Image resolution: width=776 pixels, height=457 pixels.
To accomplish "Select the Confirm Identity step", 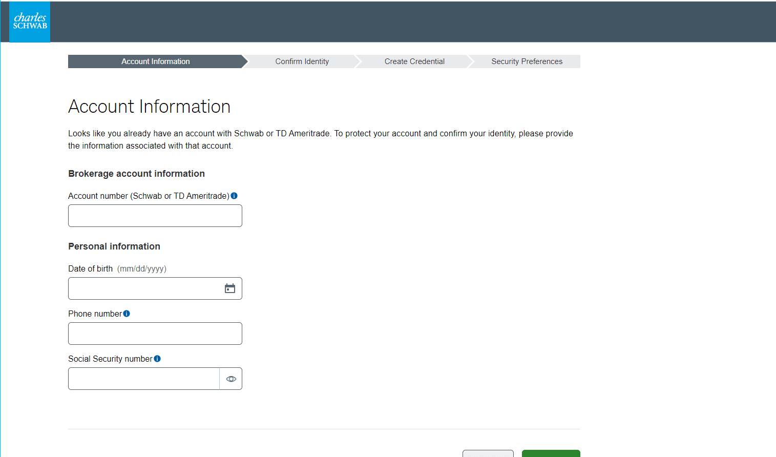I will 302,61.
